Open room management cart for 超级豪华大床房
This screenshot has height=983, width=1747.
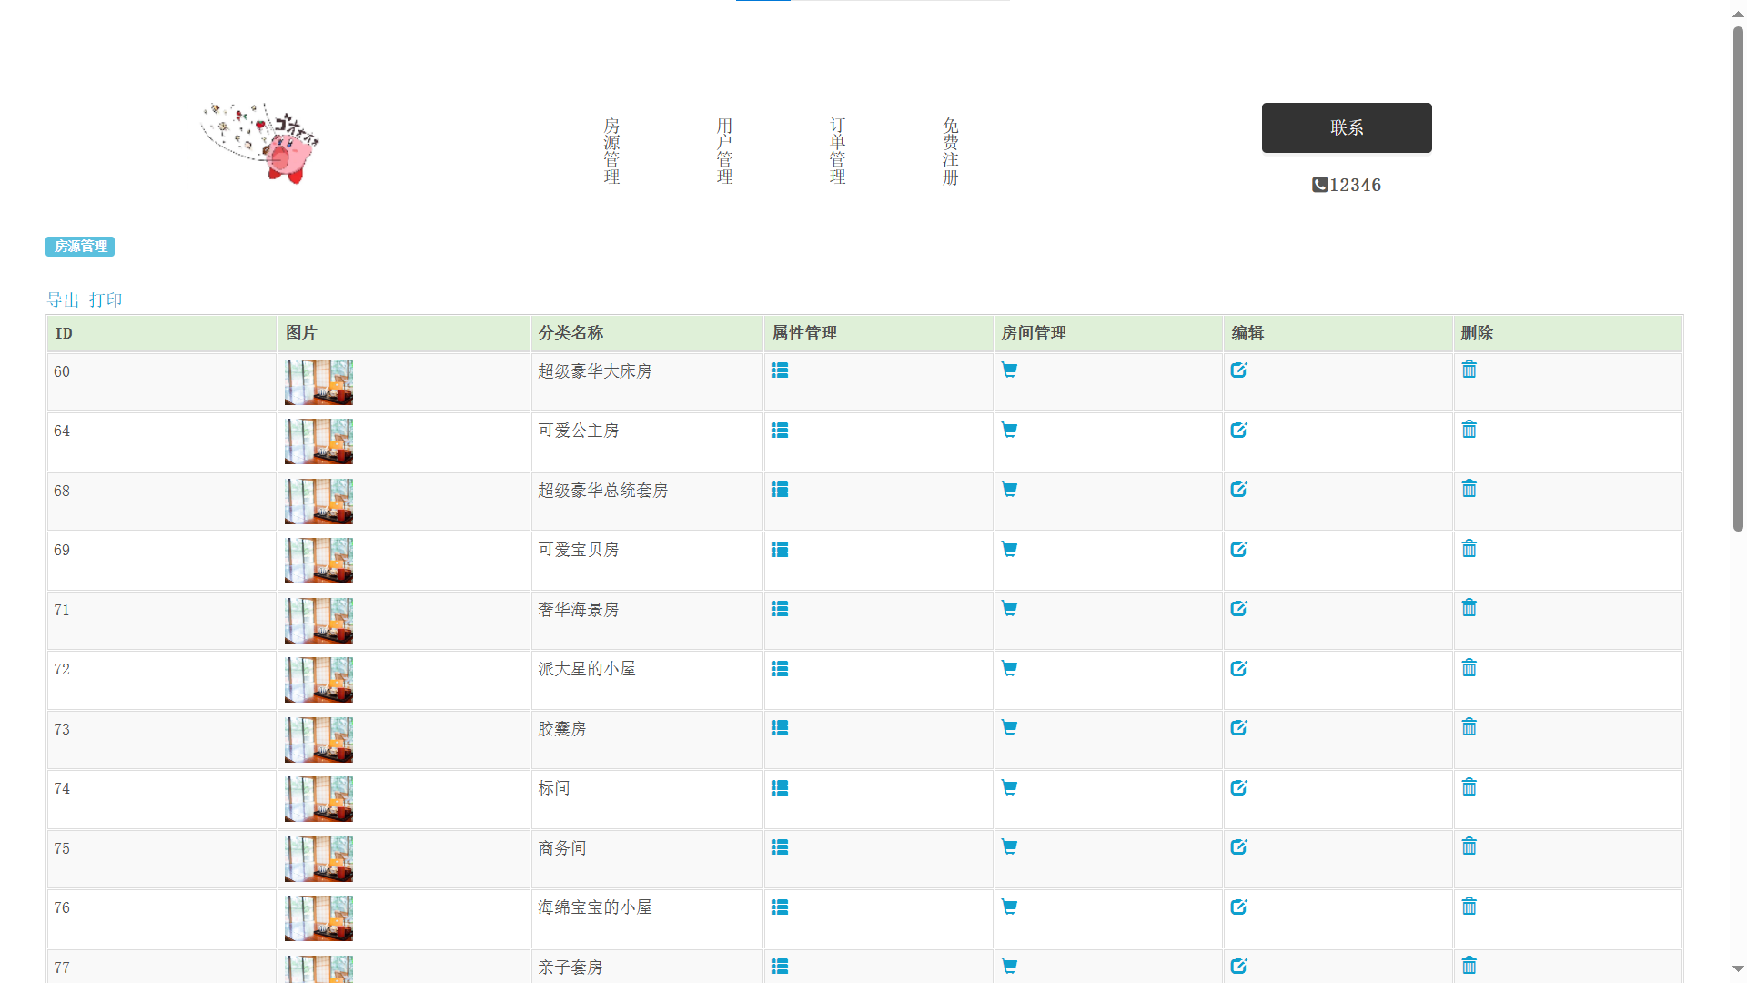point(1009,370)
